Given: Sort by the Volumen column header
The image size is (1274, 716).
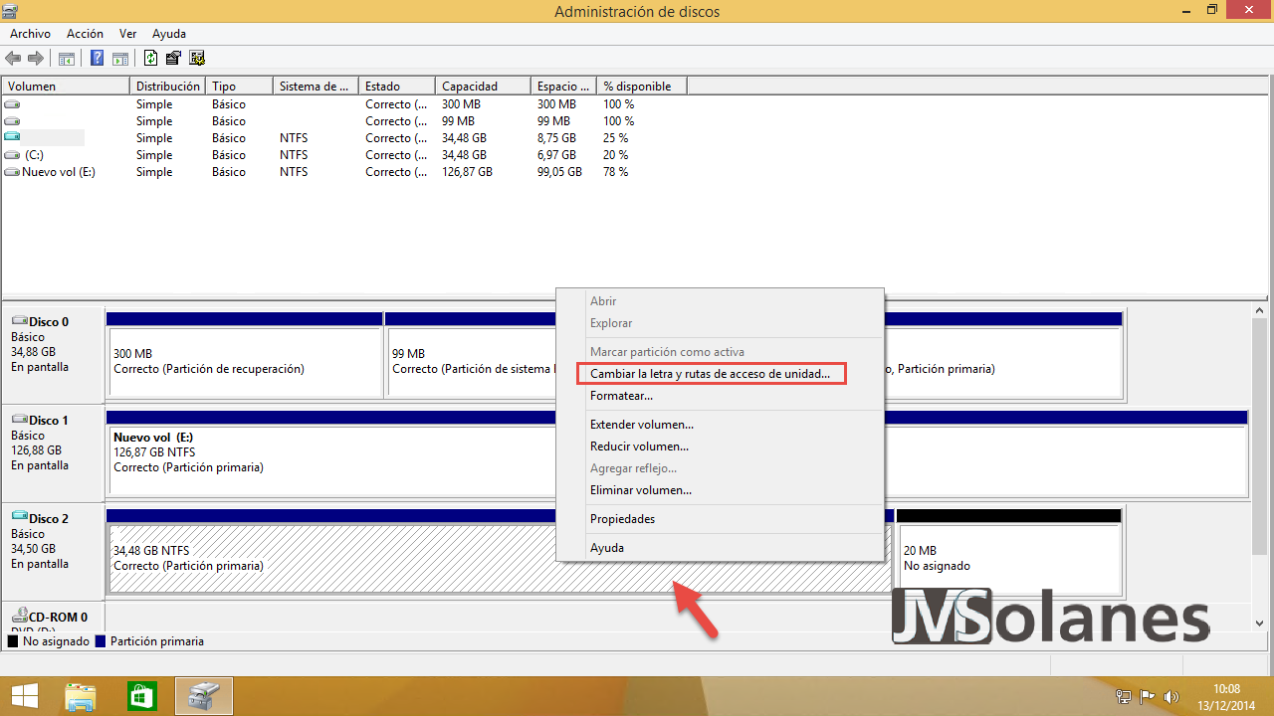Looking at the screenshot, I should 66,87.
